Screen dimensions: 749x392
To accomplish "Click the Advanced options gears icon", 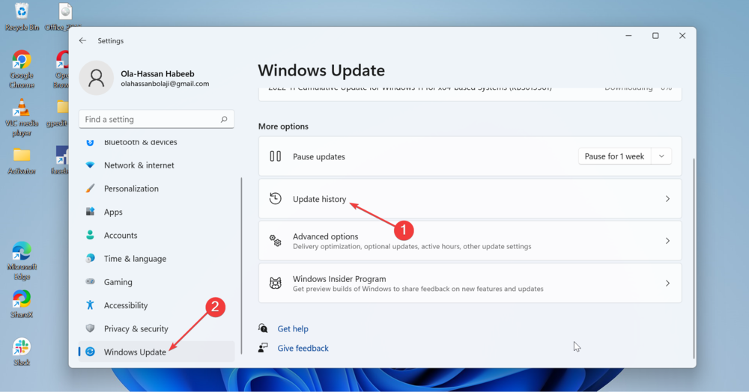I will [x=275, y=241].
